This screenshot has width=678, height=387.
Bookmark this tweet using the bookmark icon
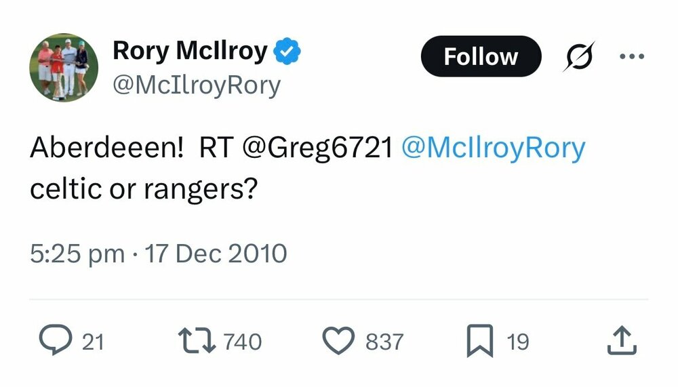tap(480, 341)
